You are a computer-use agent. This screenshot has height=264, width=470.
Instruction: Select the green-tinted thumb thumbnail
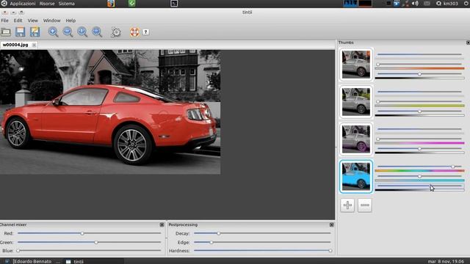pyautogui.click(x=356, y=102)
